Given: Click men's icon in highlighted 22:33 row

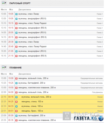Looking at the screenshot, I should 16,106.
